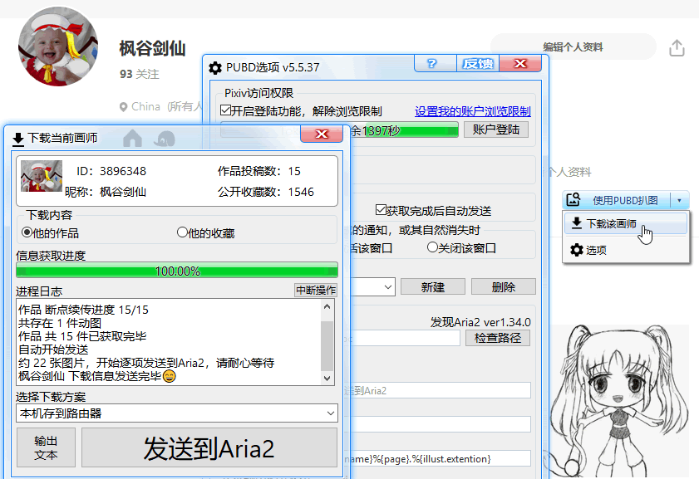
Task: Click the 到Aria2 text input field
Action: coord(440,390)
